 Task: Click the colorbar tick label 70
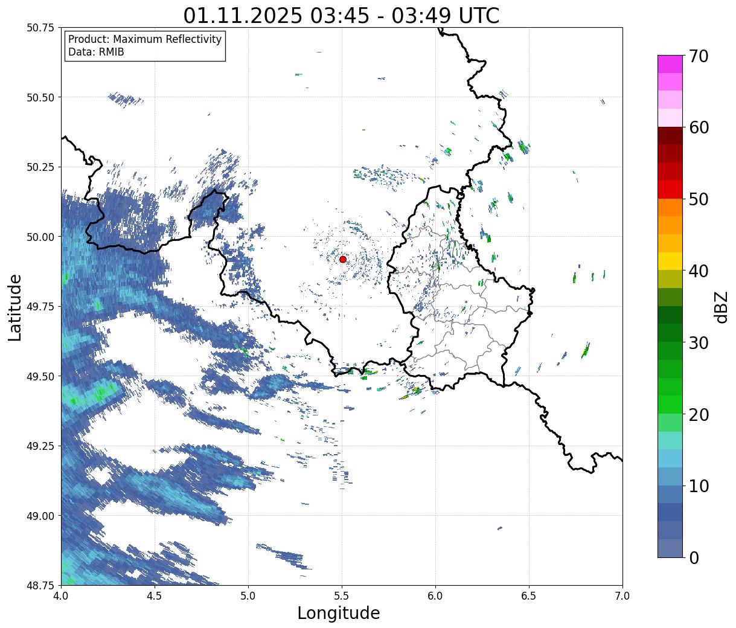698,56
